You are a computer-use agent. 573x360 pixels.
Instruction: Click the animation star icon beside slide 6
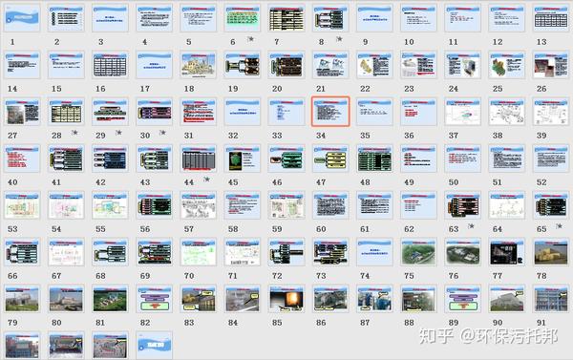click(250, 38)
